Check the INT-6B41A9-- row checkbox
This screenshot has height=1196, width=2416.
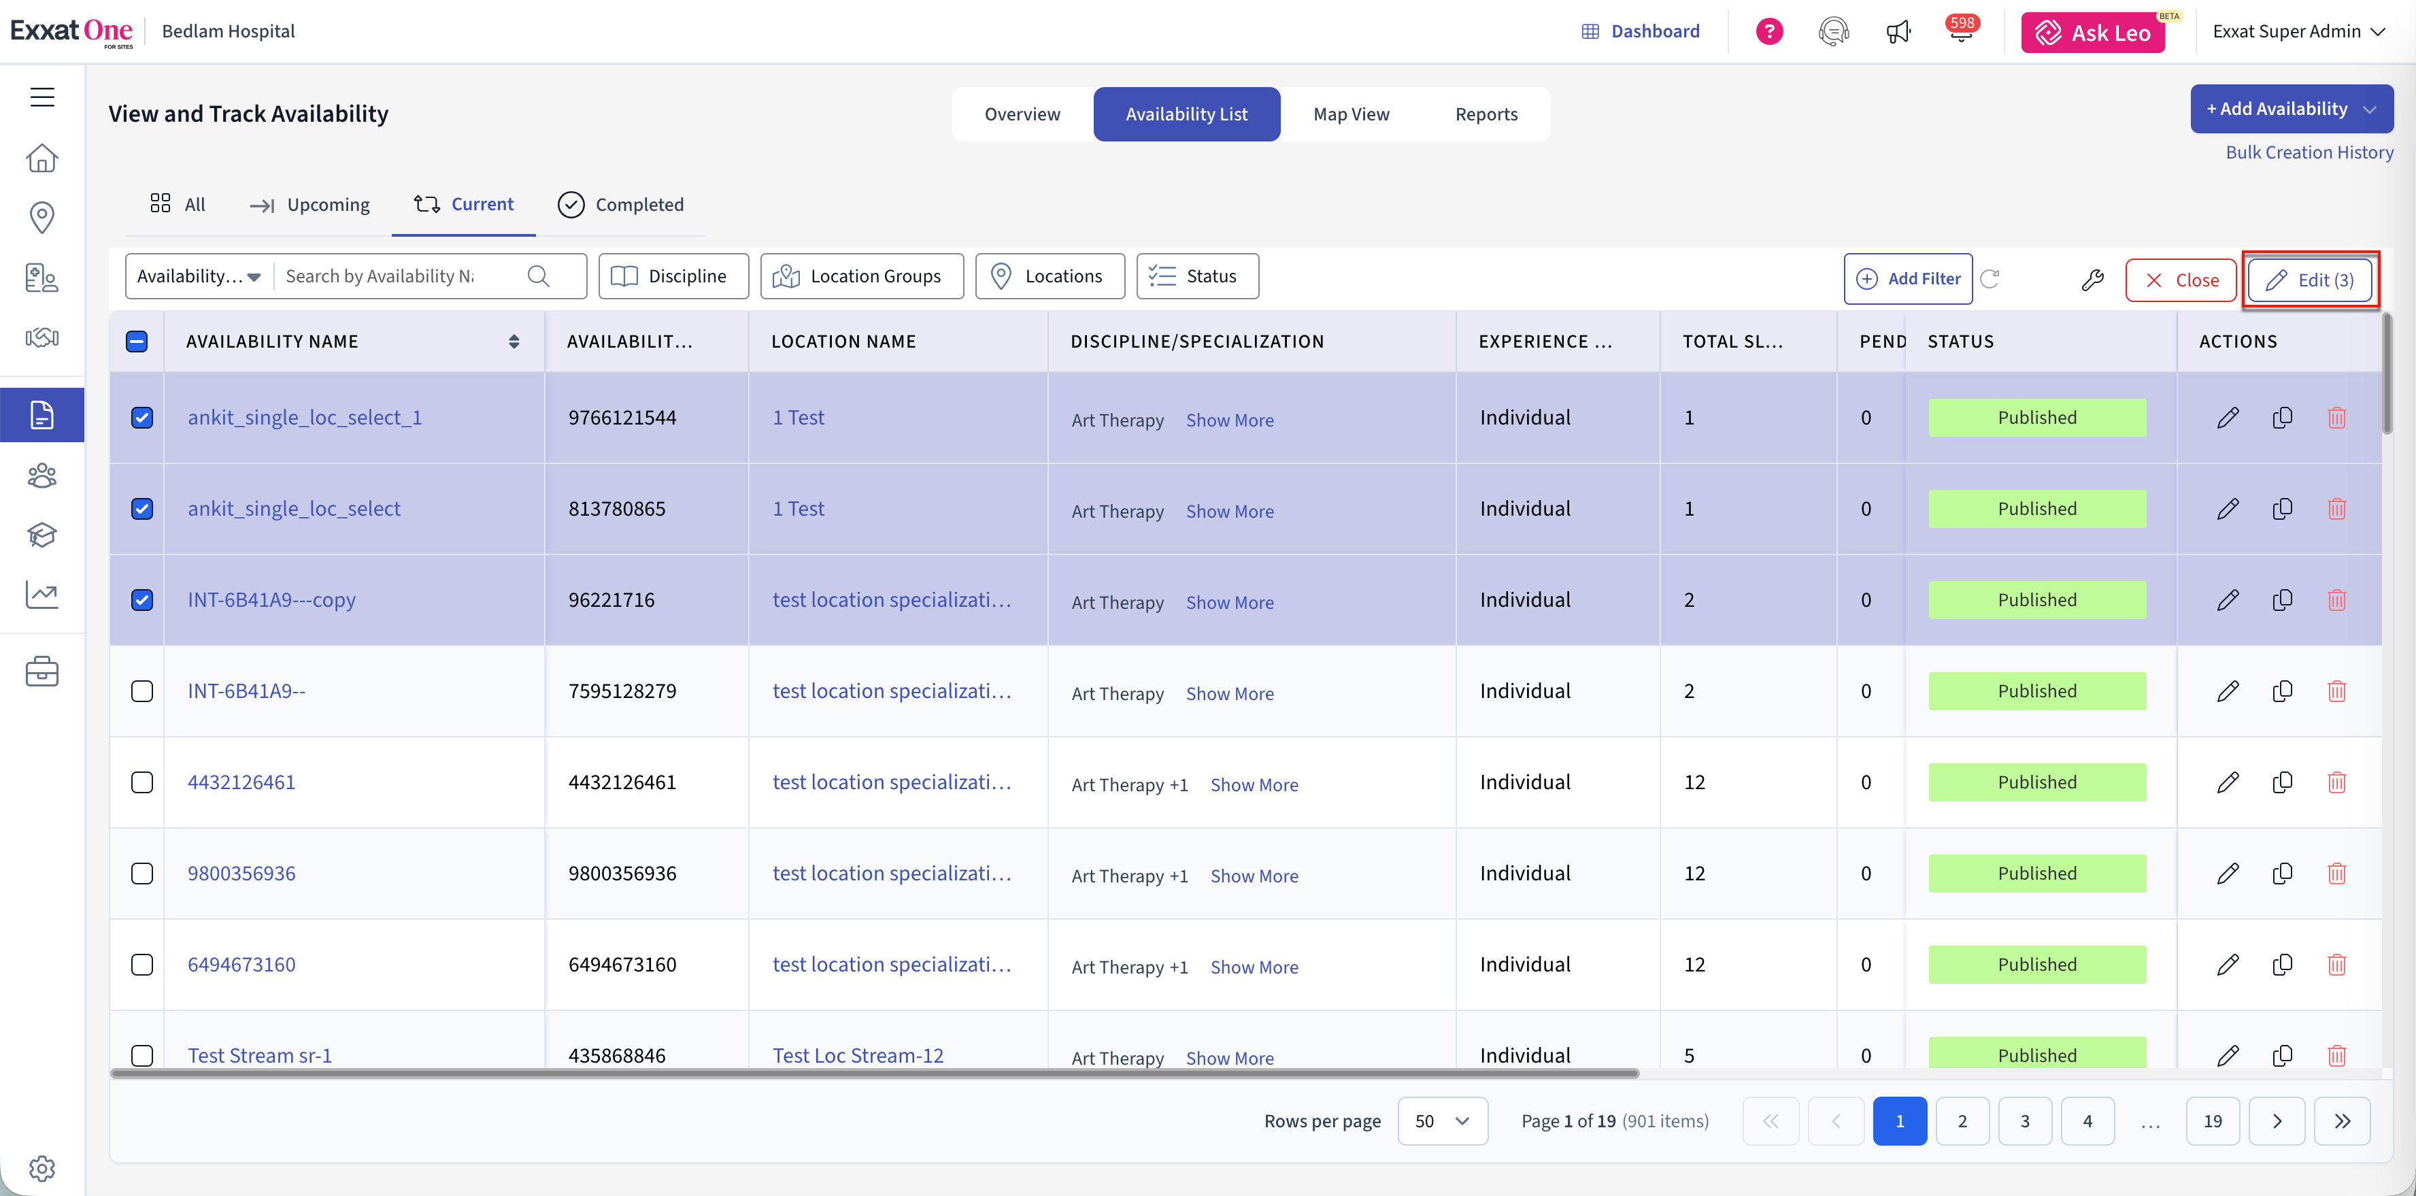141,691
